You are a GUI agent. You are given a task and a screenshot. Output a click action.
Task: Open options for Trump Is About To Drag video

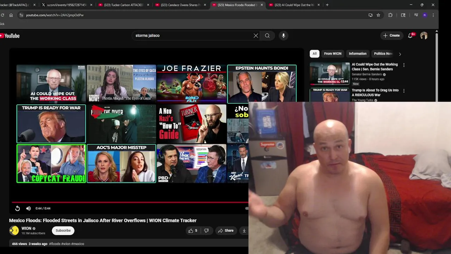404,91
